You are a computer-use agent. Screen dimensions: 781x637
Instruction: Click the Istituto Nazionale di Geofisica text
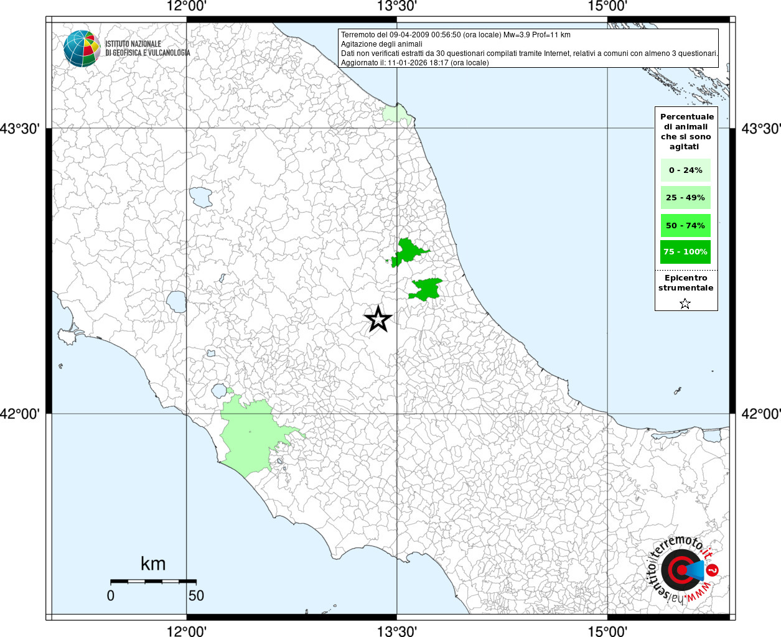coord(147,49)
